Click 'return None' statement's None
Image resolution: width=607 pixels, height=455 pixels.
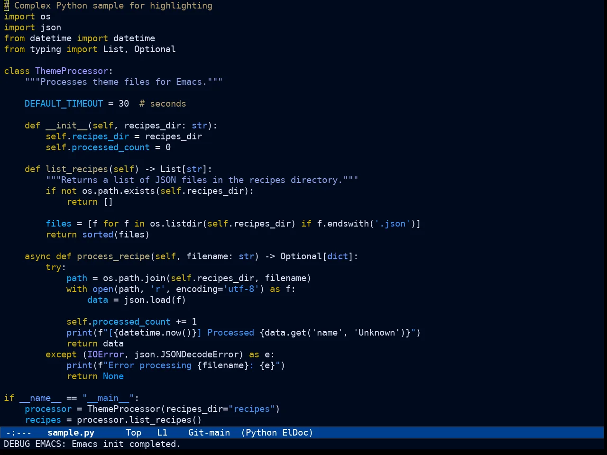(x=113, y=376)
